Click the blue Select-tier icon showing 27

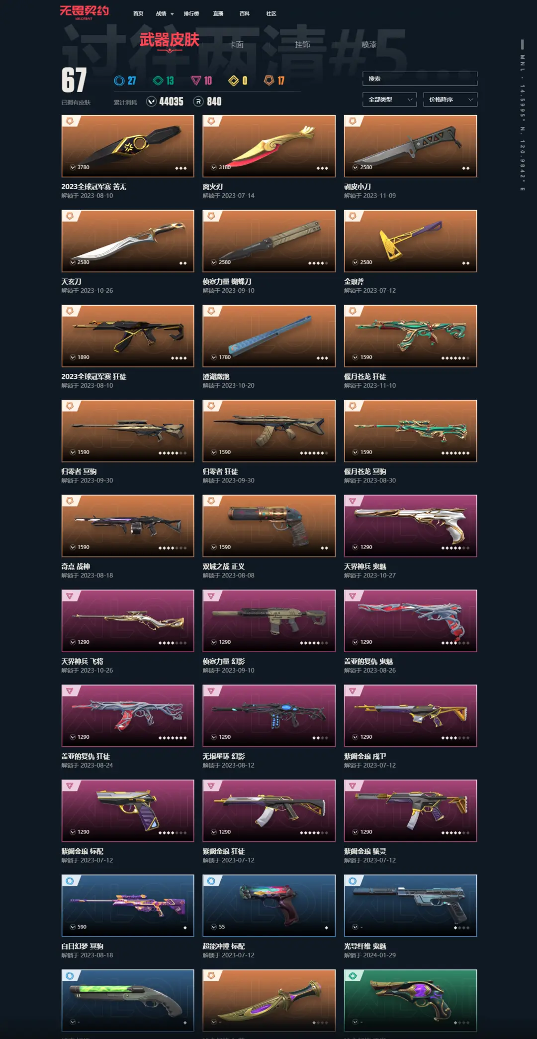(119, 81)
